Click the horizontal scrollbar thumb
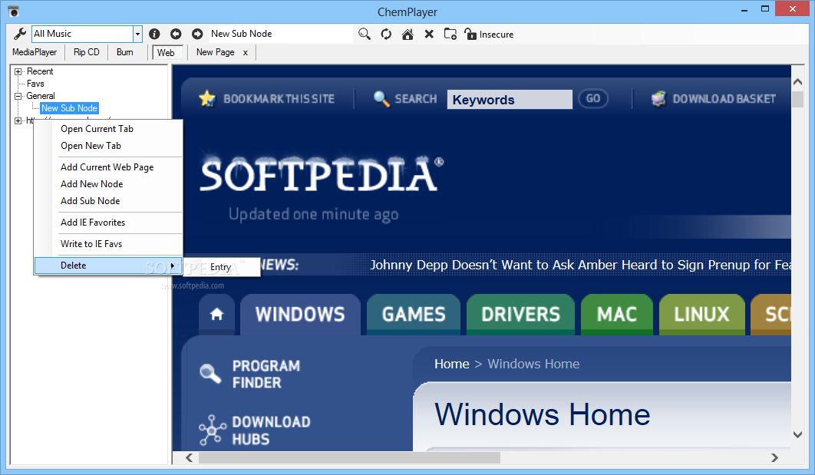This screenshot has width=815, height=475. 349,457
